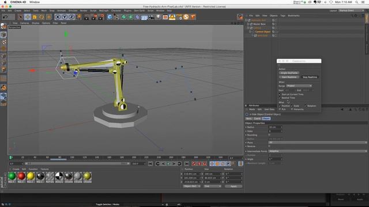Activate the Scale tool icon

tap(35, 17)
